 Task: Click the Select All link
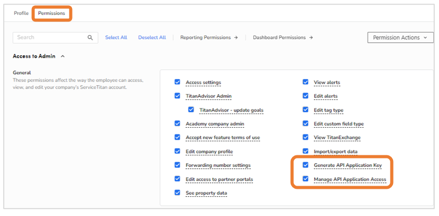pyautogui.click(x=116, y=38)
